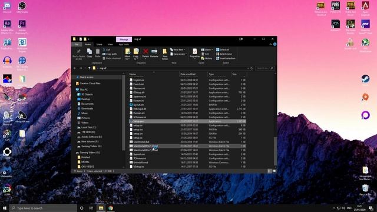Open OBS VIDEOS folder in sidebar

tap(85, 167)
